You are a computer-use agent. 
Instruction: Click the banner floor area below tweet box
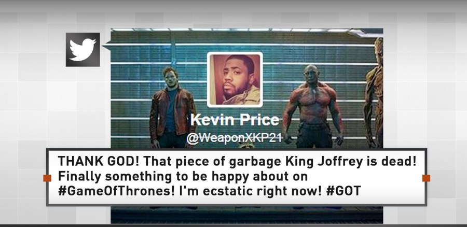[x=247, y=215]
